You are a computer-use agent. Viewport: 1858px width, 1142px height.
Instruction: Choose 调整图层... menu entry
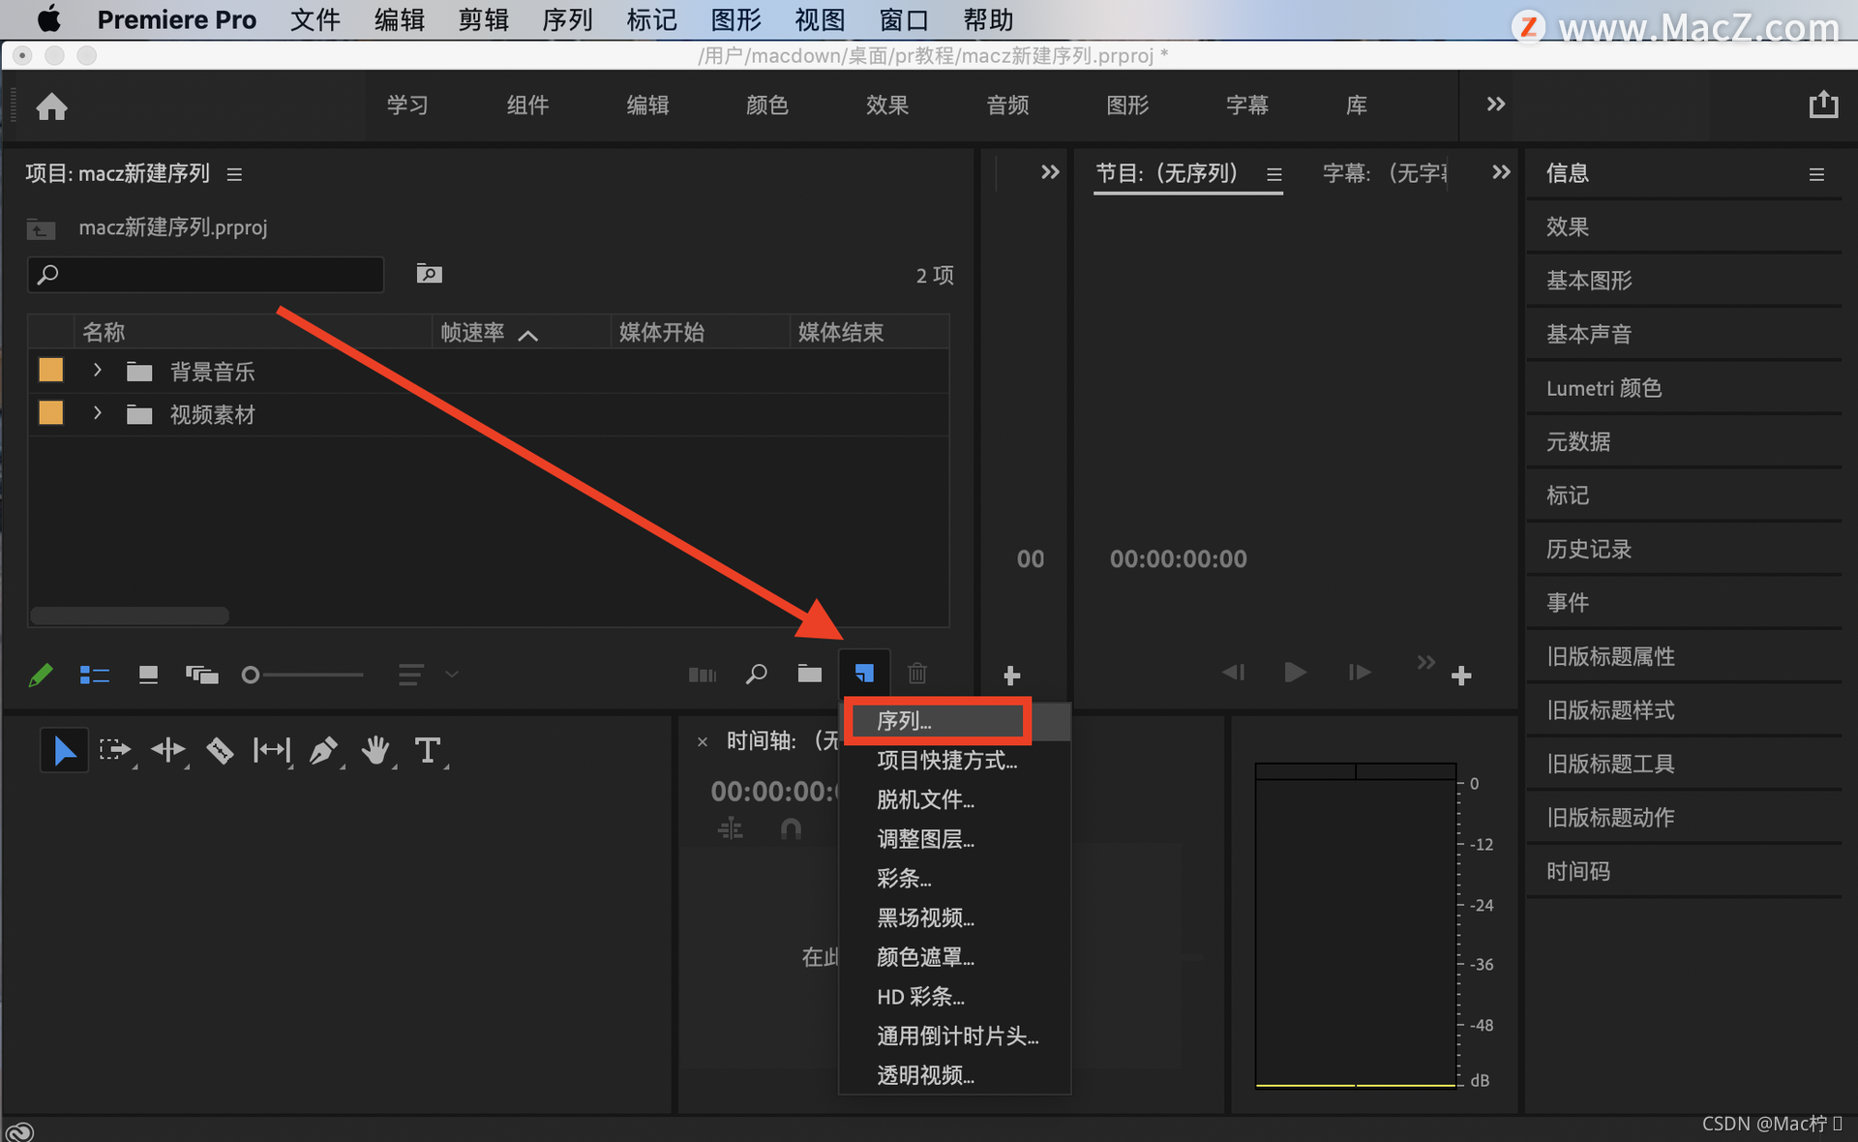click(x=954, y=839)
